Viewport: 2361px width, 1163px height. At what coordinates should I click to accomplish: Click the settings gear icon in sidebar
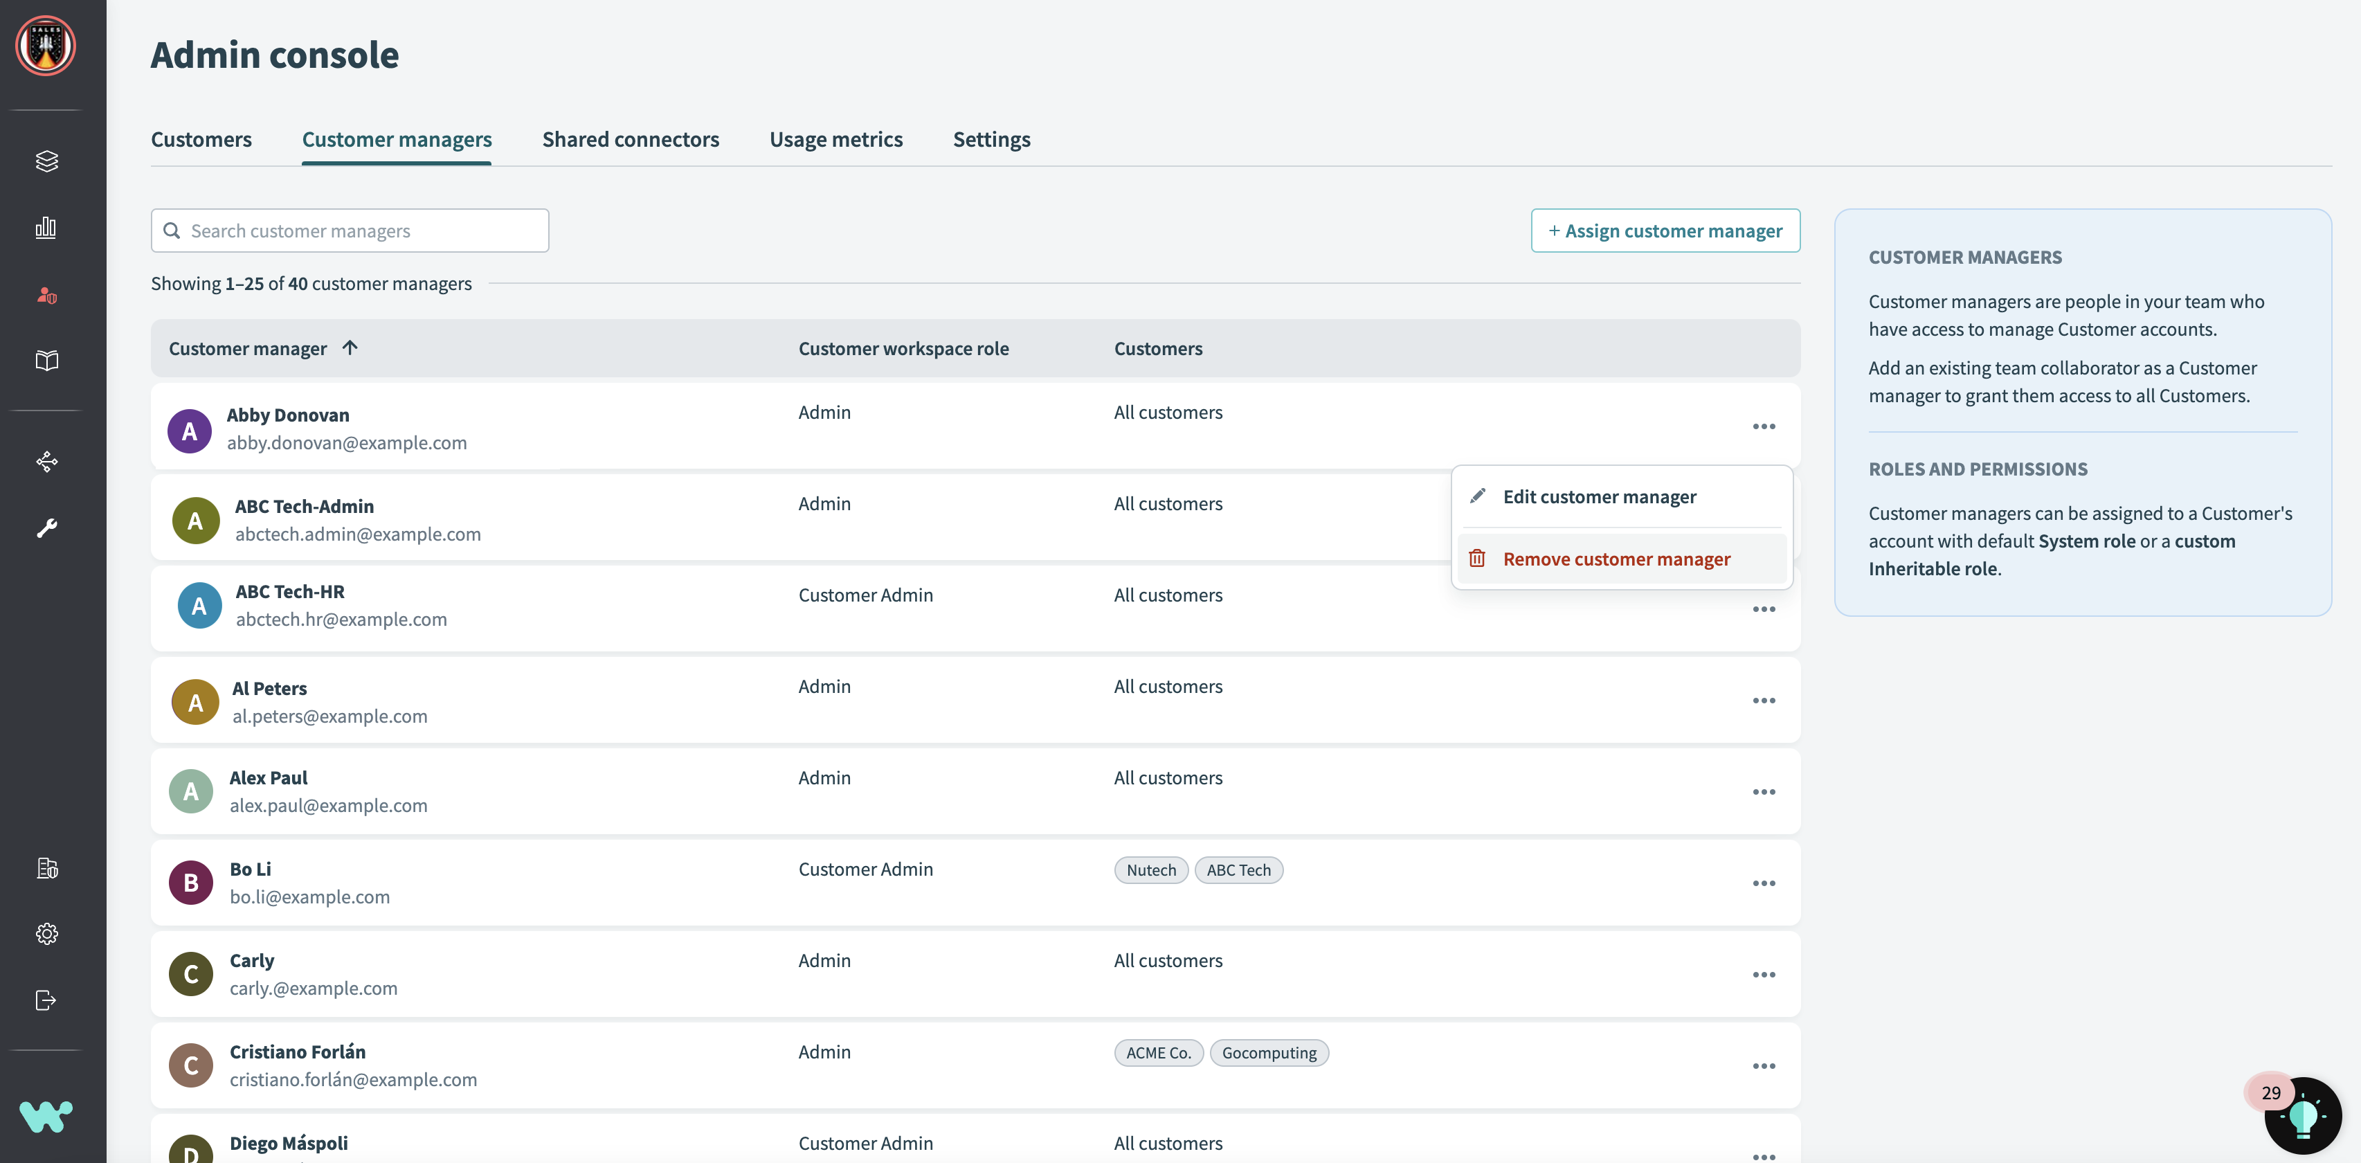click(47, 934)
